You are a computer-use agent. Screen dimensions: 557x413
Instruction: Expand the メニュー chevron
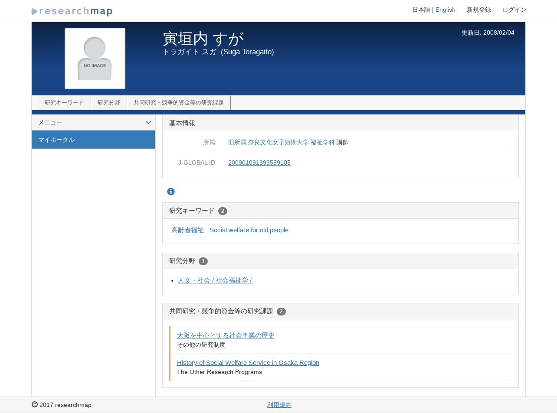(148, 123)
